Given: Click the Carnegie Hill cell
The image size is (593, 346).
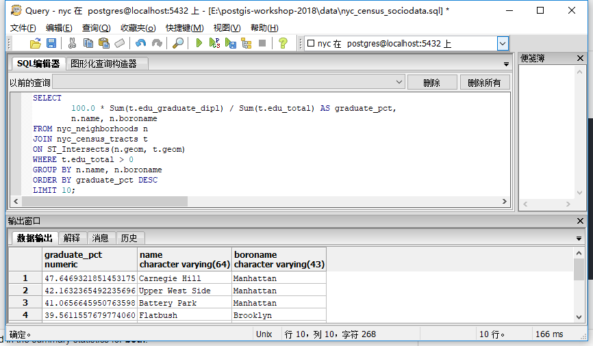Looking at the screenshot, I should (185, 278).
